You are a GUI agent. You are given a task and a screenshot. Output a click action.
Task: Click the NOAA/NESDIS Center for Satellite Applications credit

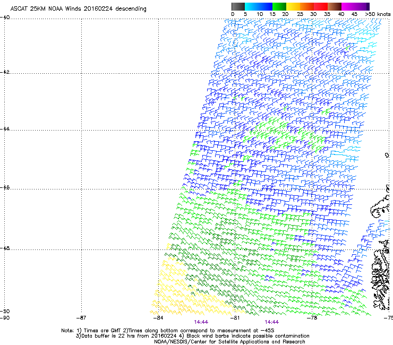(x=229, y=341)
